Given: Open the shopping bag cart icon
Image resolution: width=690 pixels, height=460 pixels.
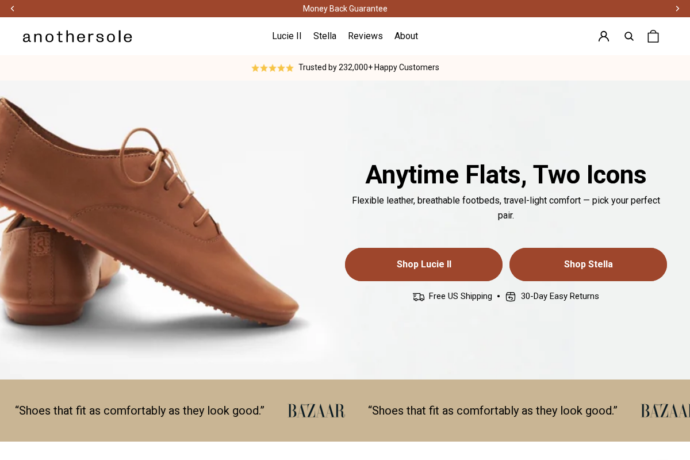Looking at the screenshot, I should tap(653, 36).
